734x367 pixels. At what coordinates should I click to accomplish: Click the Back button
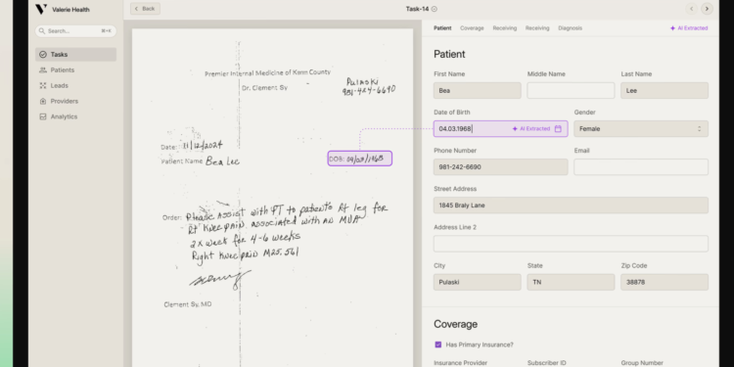(x=145, y=9)
